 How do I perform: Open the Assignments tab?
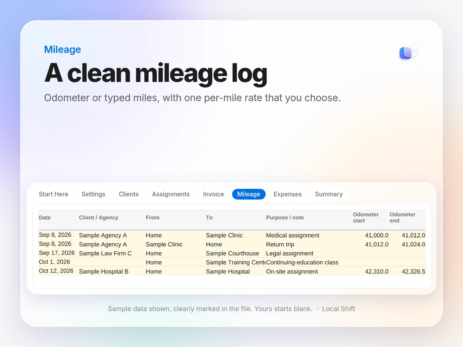171,194
